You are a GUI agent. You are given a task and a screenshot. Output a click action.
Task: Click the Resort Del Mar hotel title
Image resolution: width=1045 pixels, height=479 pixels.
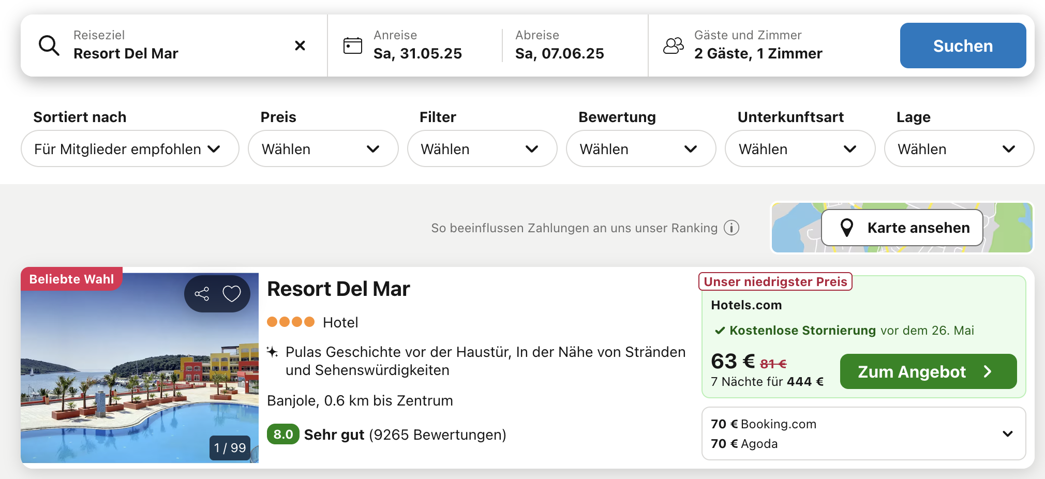338,289
